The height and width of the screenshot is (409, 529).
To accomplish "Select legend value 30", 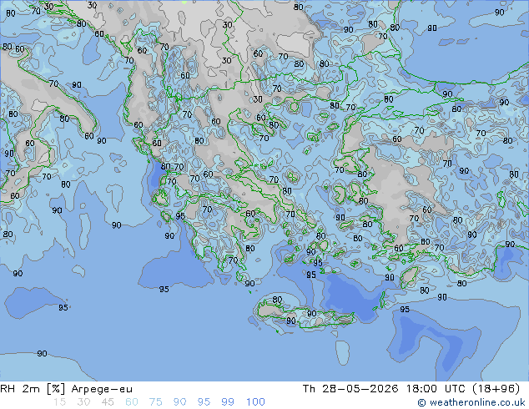I will click(83, 402).
